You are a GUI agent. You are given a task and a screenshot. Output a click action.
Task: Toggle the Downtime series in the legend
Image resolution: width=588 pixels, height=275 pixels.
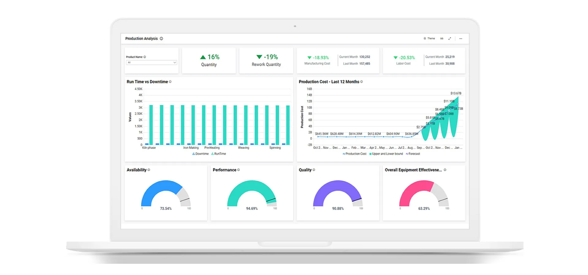pos(201,154)
